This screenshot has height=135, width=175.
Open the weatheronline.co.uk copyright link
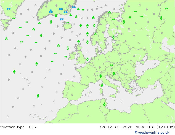tap(152, 133)
